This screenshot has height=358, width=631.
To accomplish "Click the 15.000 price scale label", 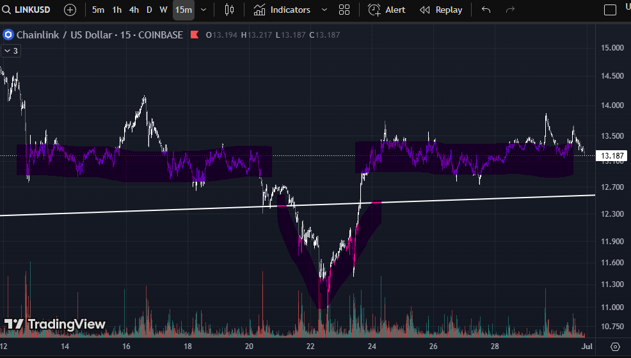I will (612, 48).
